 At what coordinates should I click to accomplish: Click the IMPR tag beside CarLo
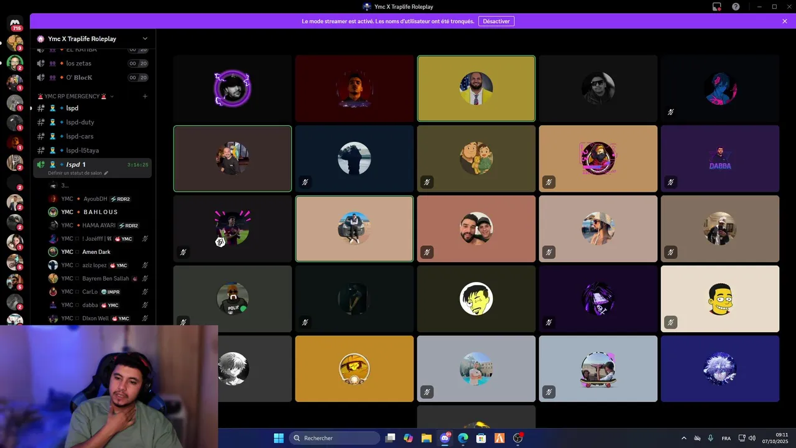(x=110, y=292)
